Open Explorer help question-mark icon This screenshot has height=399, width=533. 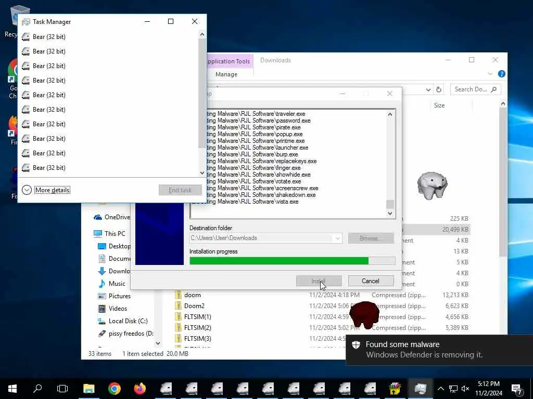click(501, 74)
